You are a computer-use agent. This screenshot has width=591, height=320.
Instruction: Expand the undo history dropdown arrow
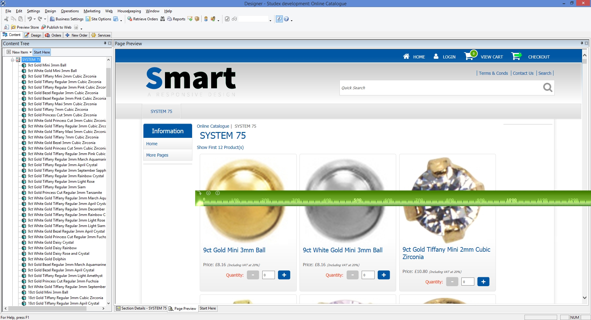pos(34,19)
